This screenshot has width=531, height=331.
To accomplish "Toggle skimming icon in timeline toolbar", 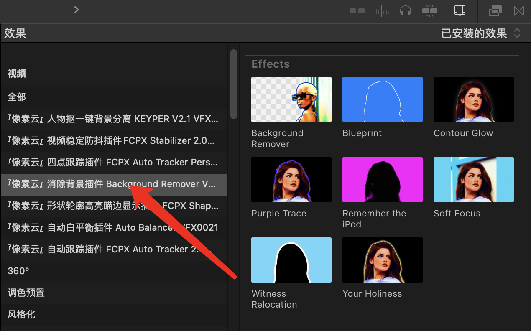I will [357, 11].
